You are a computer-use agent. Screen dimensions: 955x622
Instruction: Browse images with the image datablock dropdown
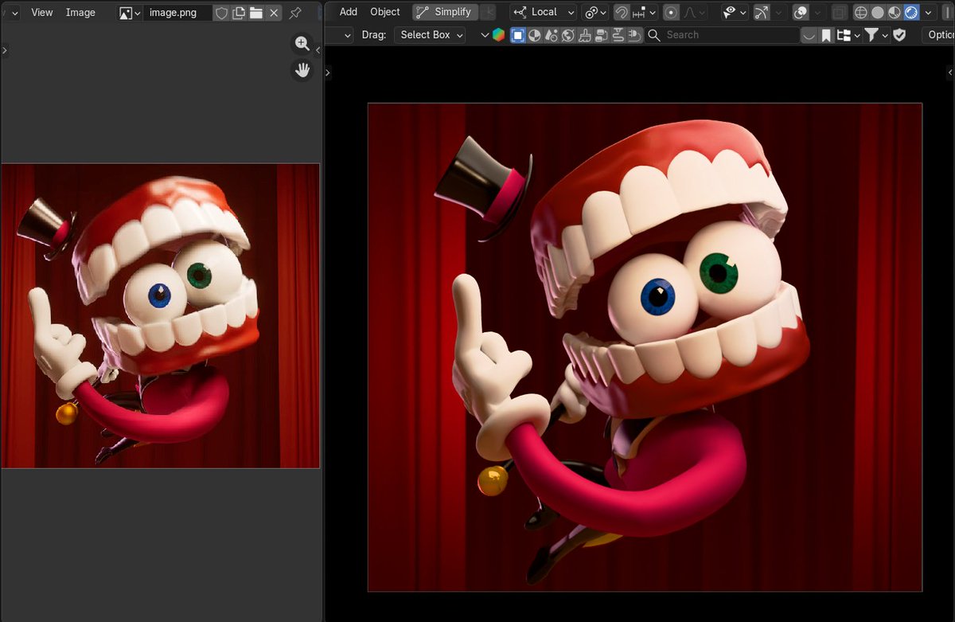pyautogui.click(x=130, y=13)
